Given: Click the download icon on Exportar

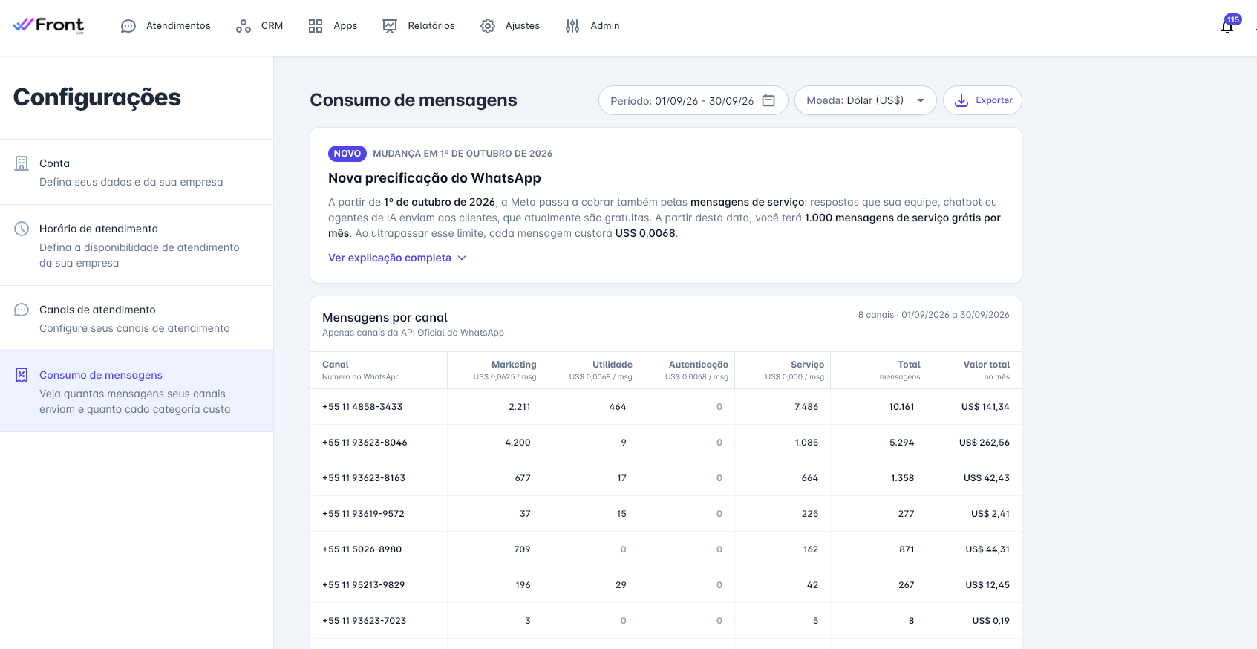Looking at the screenshot, I should tap(961, 100).
